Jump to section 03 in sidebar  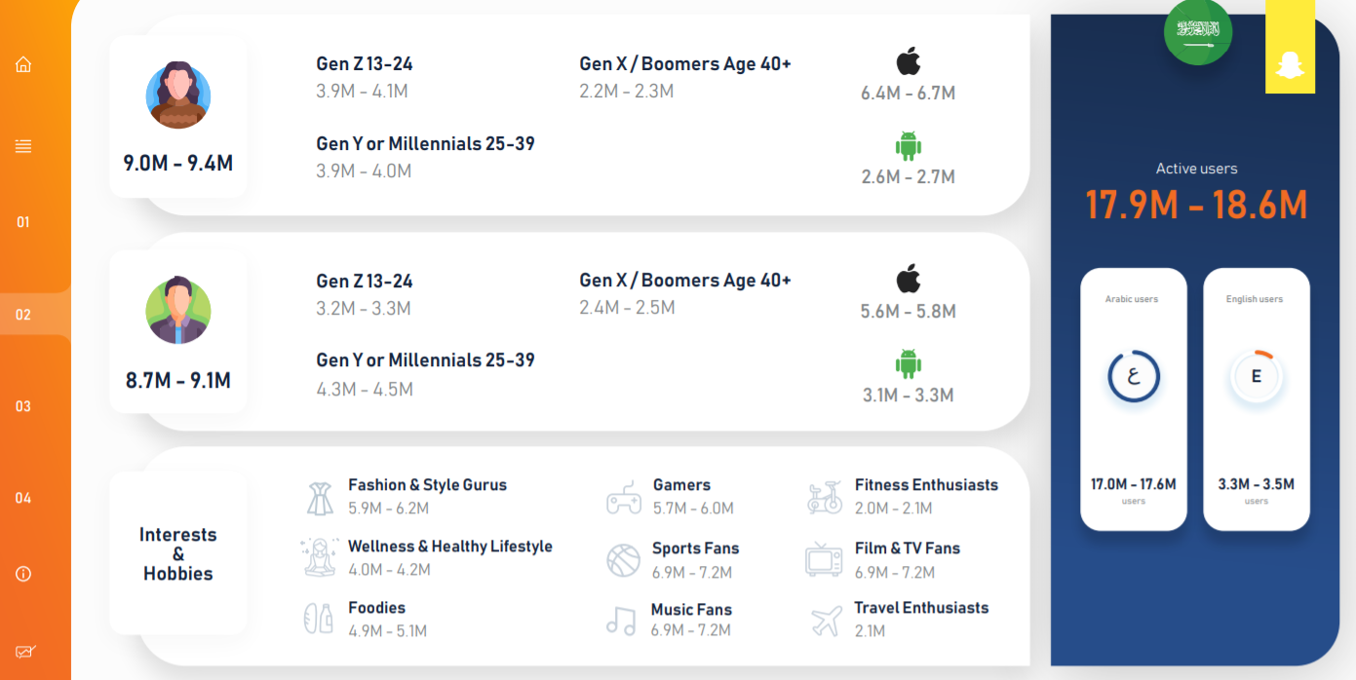[23, 406]
